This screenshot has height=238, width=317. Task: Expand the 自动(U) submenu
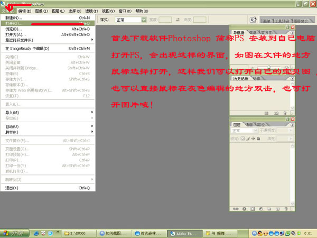pos(48,126)
